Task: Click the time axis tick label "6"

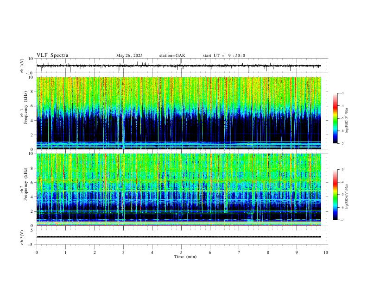Action: coord(210,252)
